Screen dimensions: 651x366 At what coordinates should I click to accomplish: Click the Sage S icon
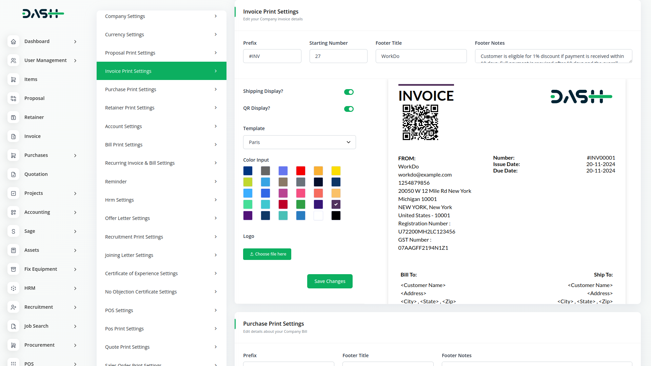[x=14, y=231]
